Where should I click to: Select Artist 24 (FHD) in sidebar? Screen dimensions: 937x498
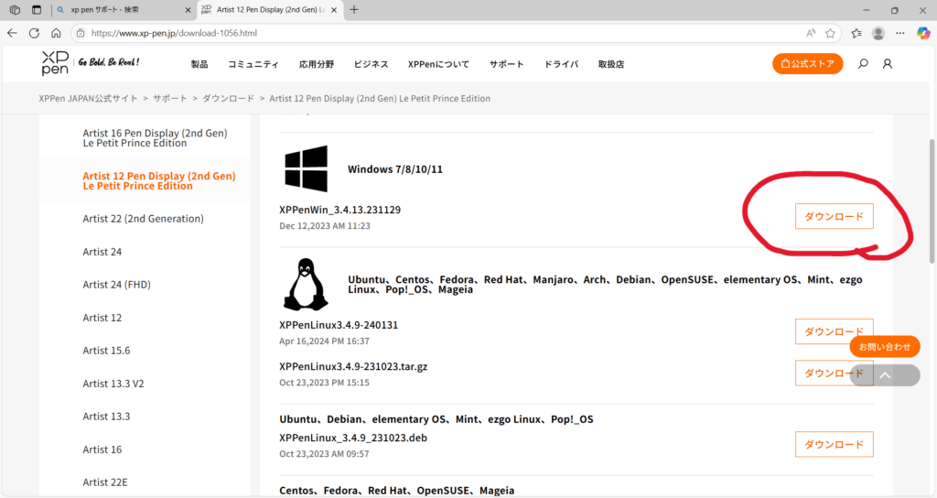pos(116,285)
